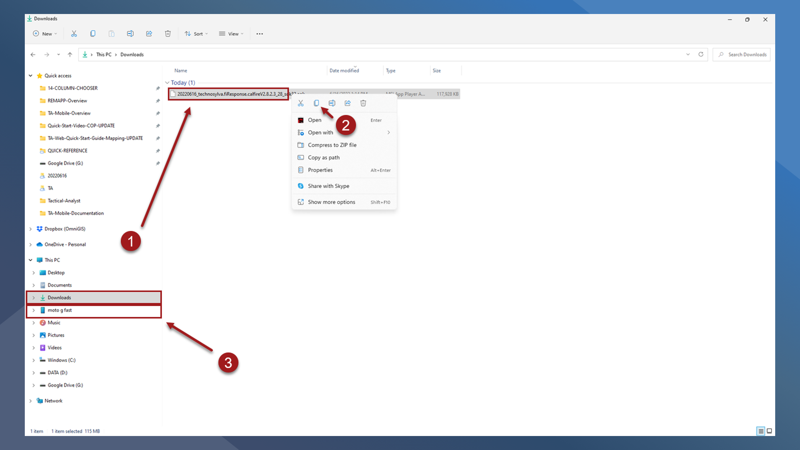Viewport: 800px width, 450px height.
Task: Open the New button menu
Action: coord(45,34)
